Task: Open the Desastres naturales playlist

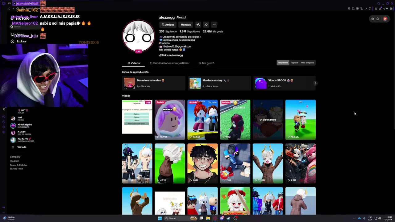Action: click(153, 83)
